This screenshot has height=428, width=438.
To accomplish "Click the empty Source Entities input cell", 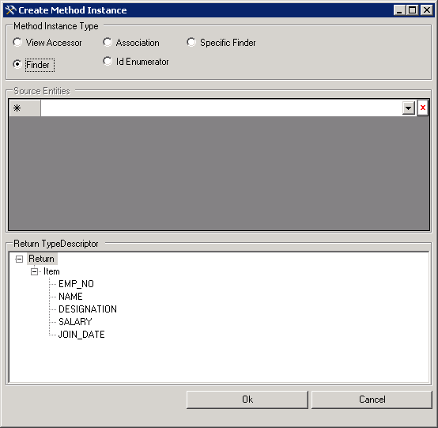I will point(221,108).
